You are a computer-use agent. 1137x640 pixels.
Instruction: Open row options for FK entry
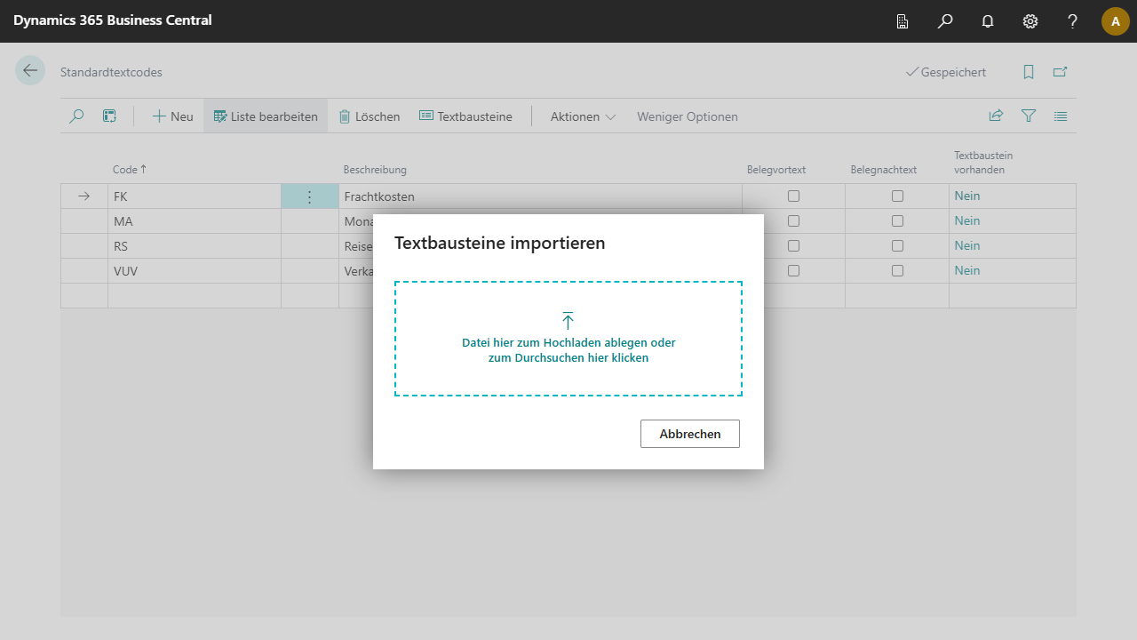pos(309,196)
